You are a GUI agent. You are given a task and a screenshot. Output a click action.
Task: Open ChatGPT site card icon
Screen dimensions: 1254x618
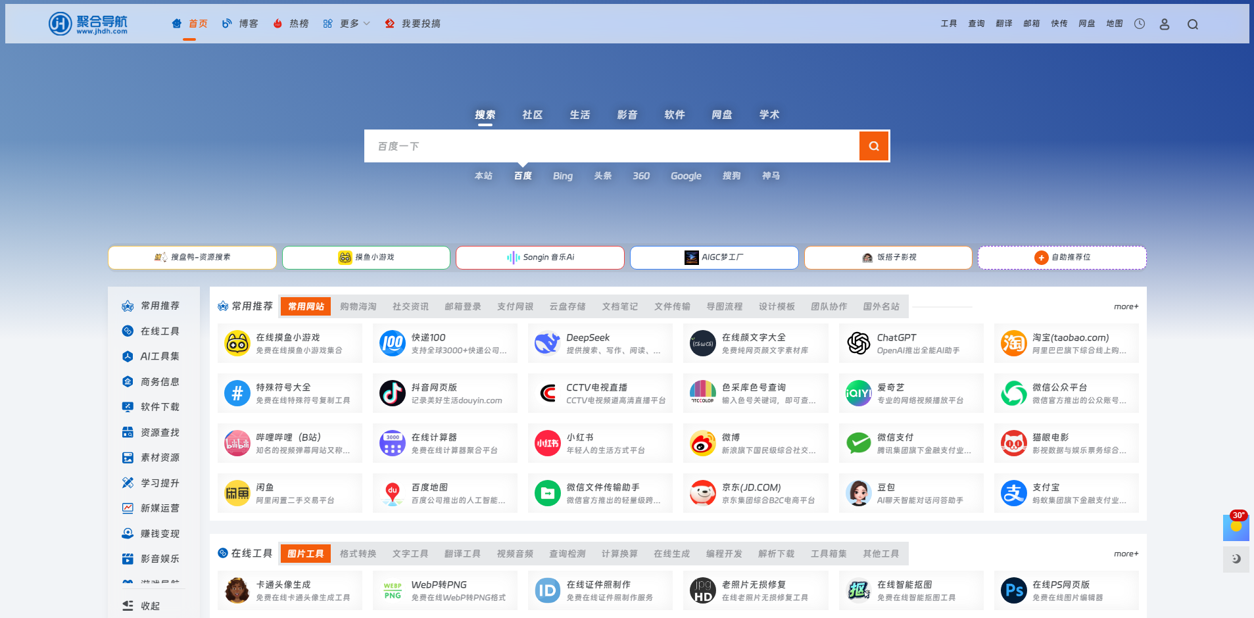[x=858, y=343]
